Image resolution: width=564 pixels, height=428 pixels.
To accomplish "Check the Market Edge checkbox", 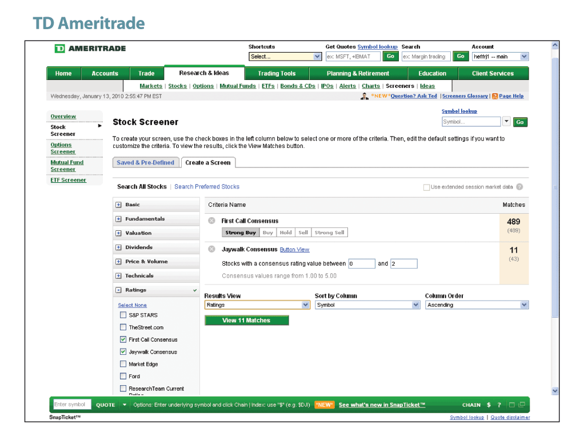I will click(x=123, y=364).
